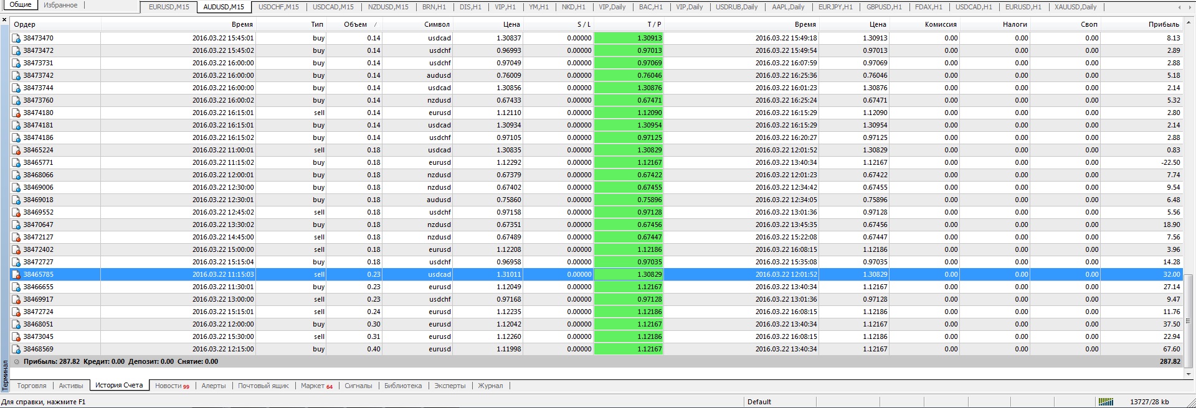Open the EURUSD,M15 chart tab

[x=169, y=7]
